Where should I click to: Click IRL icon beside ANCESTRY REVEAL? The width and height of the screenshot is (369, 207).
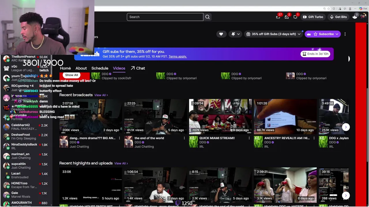pyautogui.click(x=258, y=142)
